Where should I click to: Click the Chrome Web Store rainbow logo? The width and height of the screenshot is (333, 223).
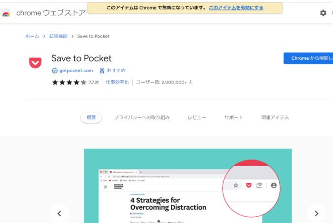click(x=6, y=13)
